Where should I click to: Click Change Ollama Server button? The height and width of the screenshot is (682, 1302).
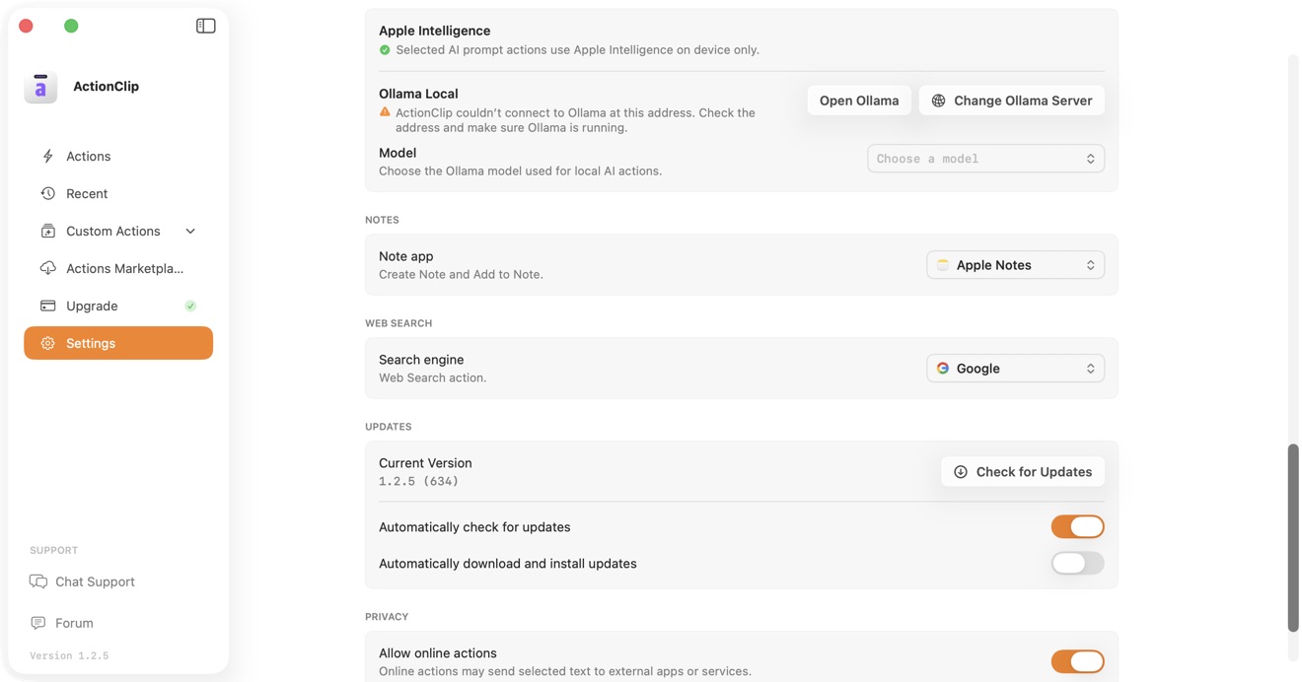[x=1012, y=101]
